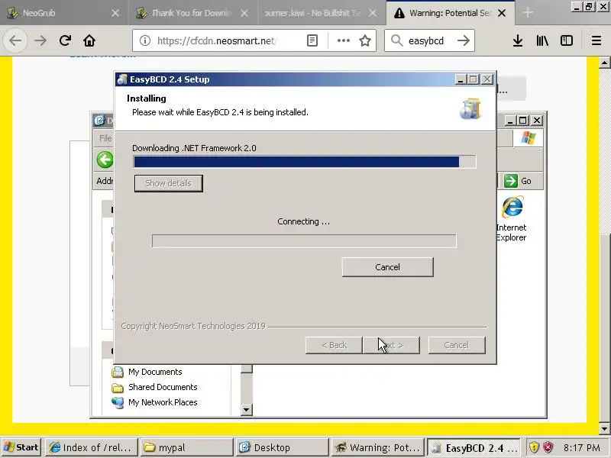The height and width of the screenshot is (458, 611).
Task: Click the browser forward arrow
Action: coord(40,40)
